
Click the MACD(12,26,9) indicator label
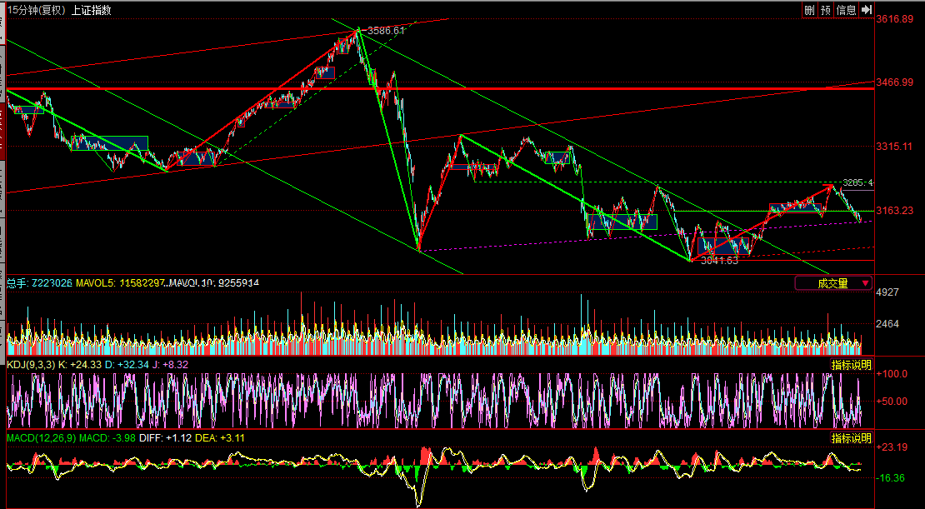40,438
